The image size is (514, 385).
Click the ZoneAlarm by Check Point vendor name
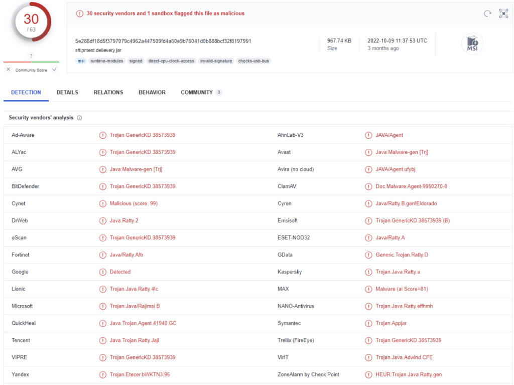tap(308, 374)
